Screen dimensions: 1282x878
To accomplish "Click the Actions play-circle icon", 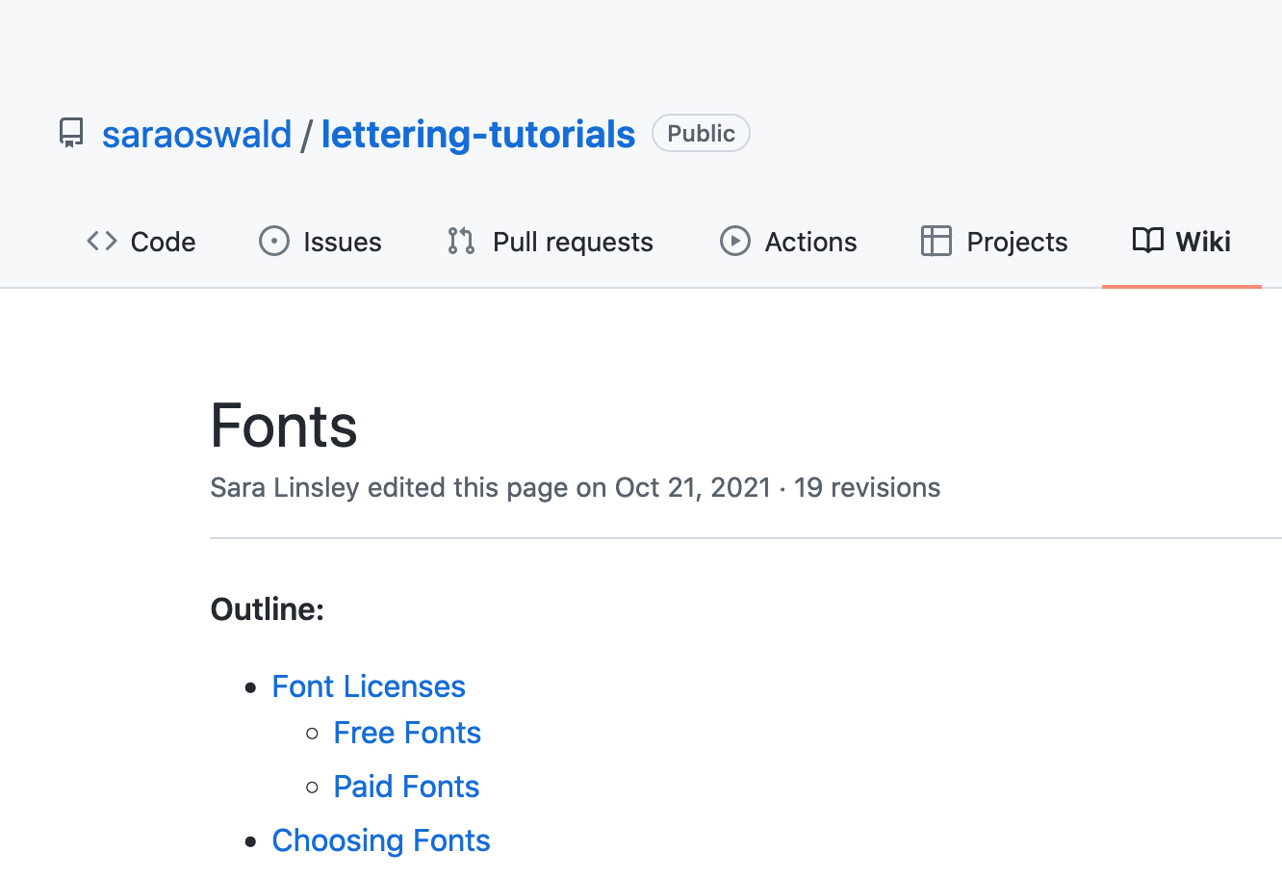I will point(735,241).
